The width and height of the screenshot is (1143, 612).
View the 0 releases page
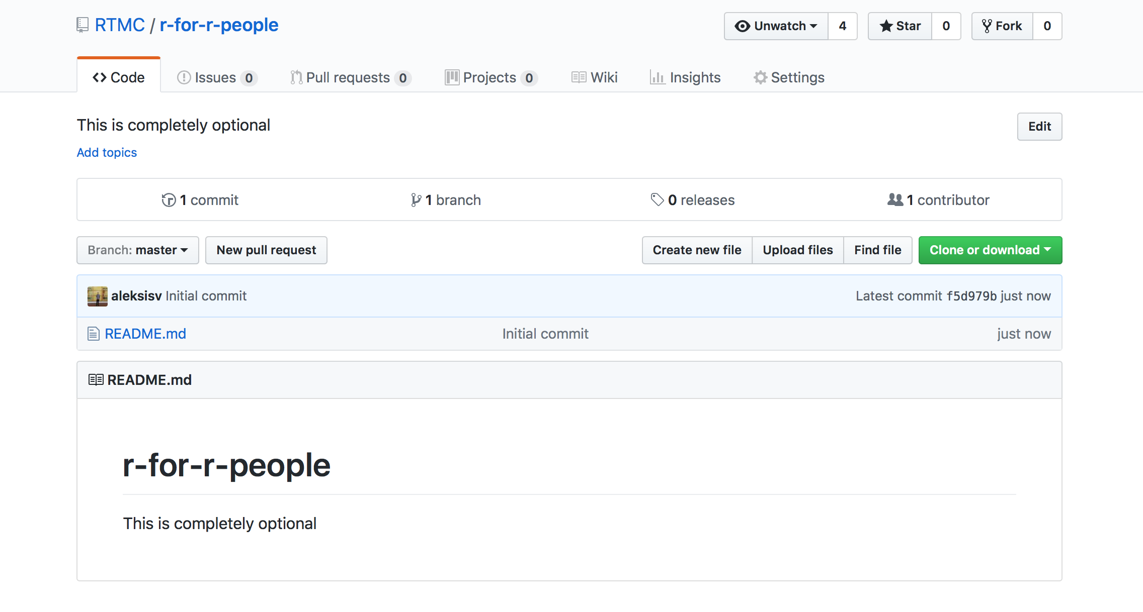point(693,200)
